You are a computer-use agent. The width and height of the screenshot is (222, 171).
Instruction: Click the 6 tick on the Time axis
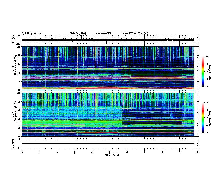click(x=127, y=153)
